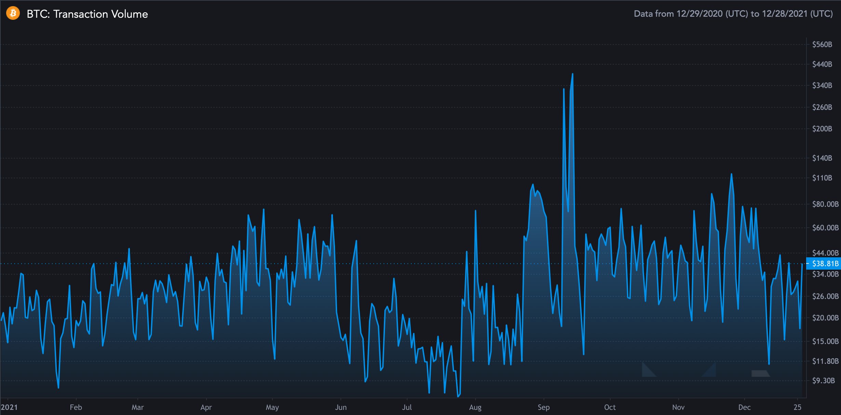This screenshot has height=415, width=841.
Task: Click the BTC: Transaction Volume title
Action: pyautogui.click(x=87, y=14)
